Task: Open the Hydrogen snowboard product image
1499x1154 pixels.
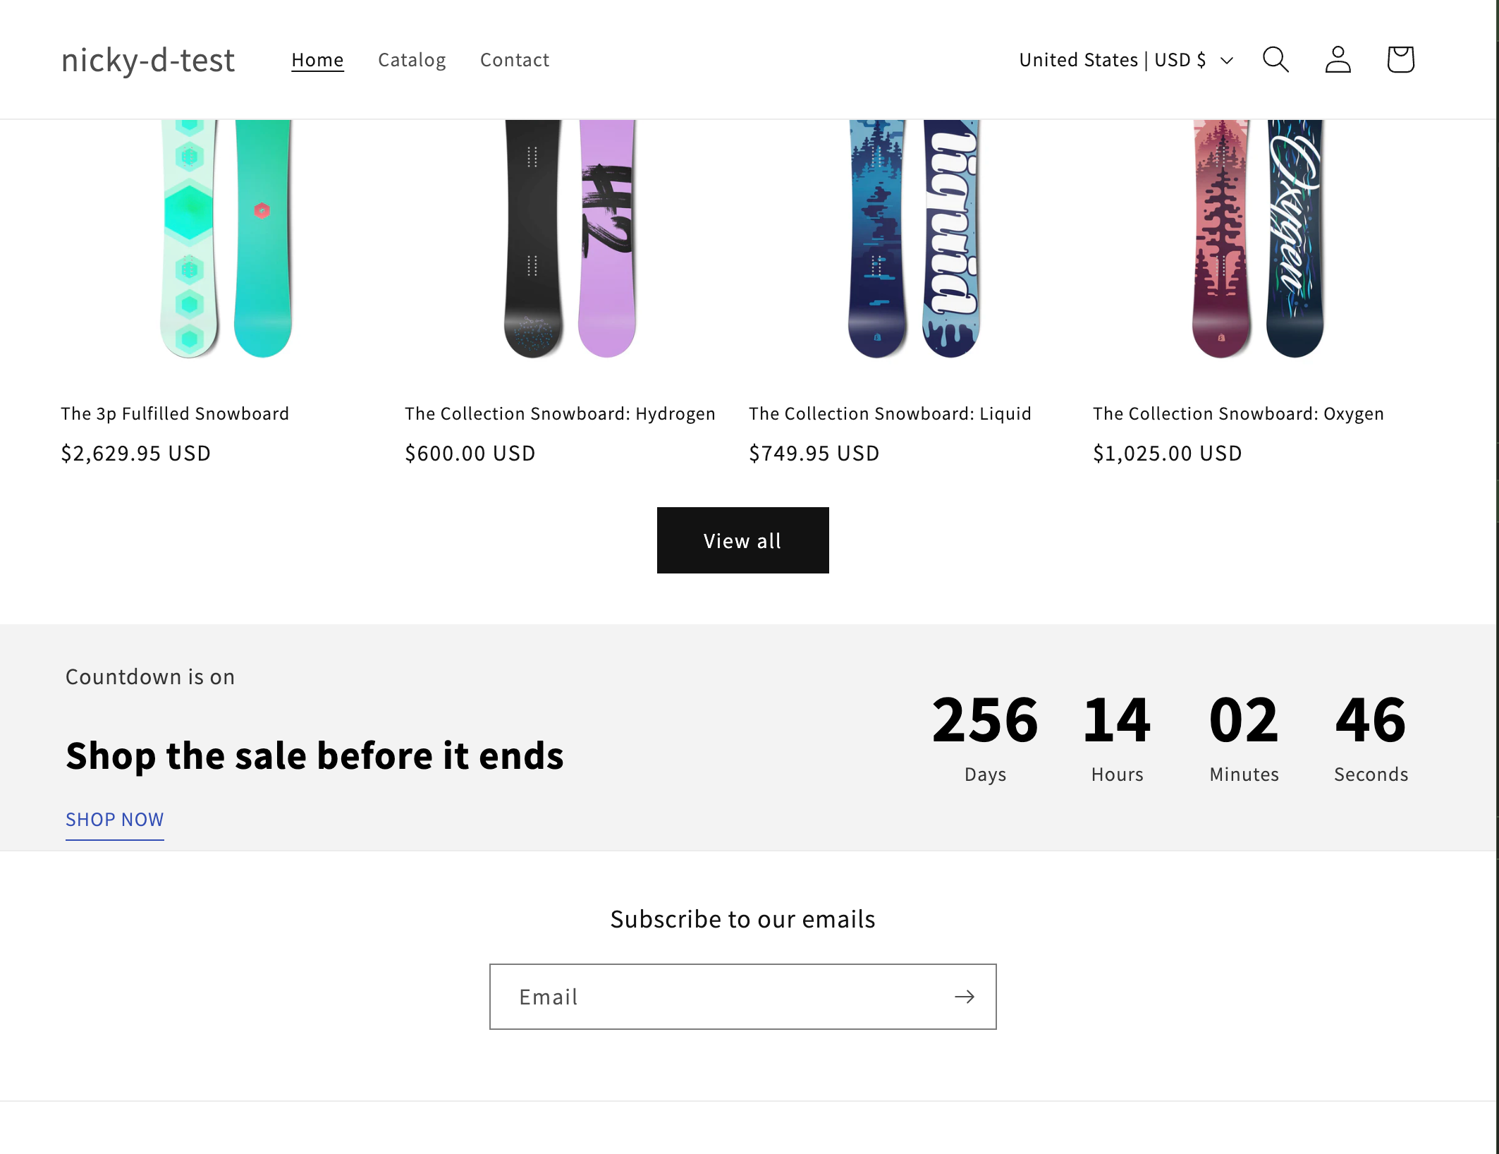Action: (x=570, y=238)
